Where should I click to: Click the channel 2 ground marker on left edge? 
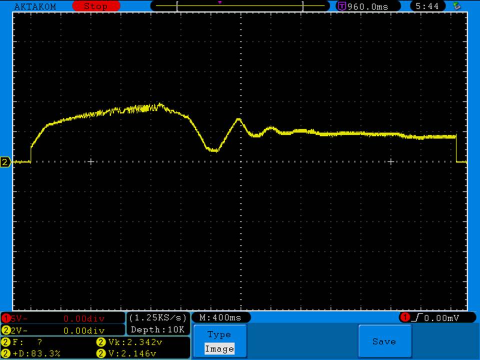tap(5, 162)
